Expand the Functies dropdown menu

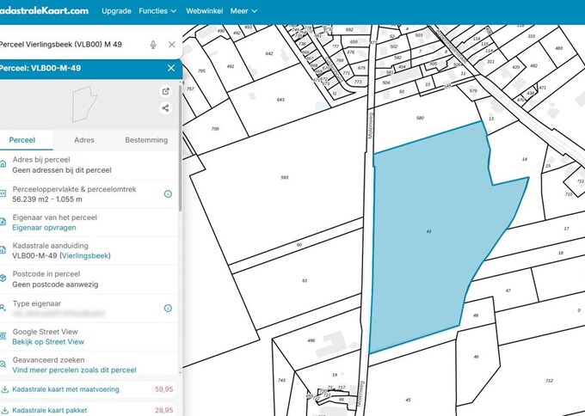point(157,11)
